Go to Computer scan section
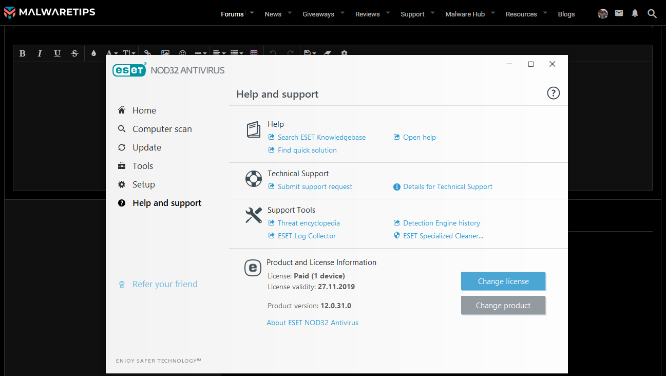666x376 pixels. point(162,129)
